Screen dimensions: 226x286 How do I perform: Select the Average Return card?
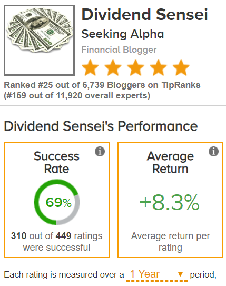(x=170, y=200)
